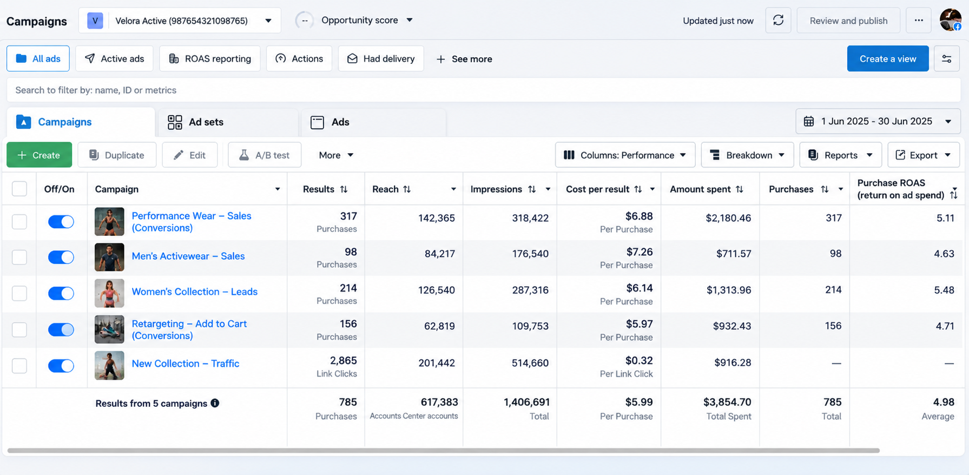Click the search filter input field
This screenshot has width=969, height=475.
(484, 90)
